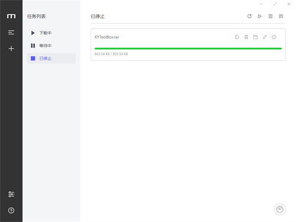Resume all tasks with play icon

260,16
